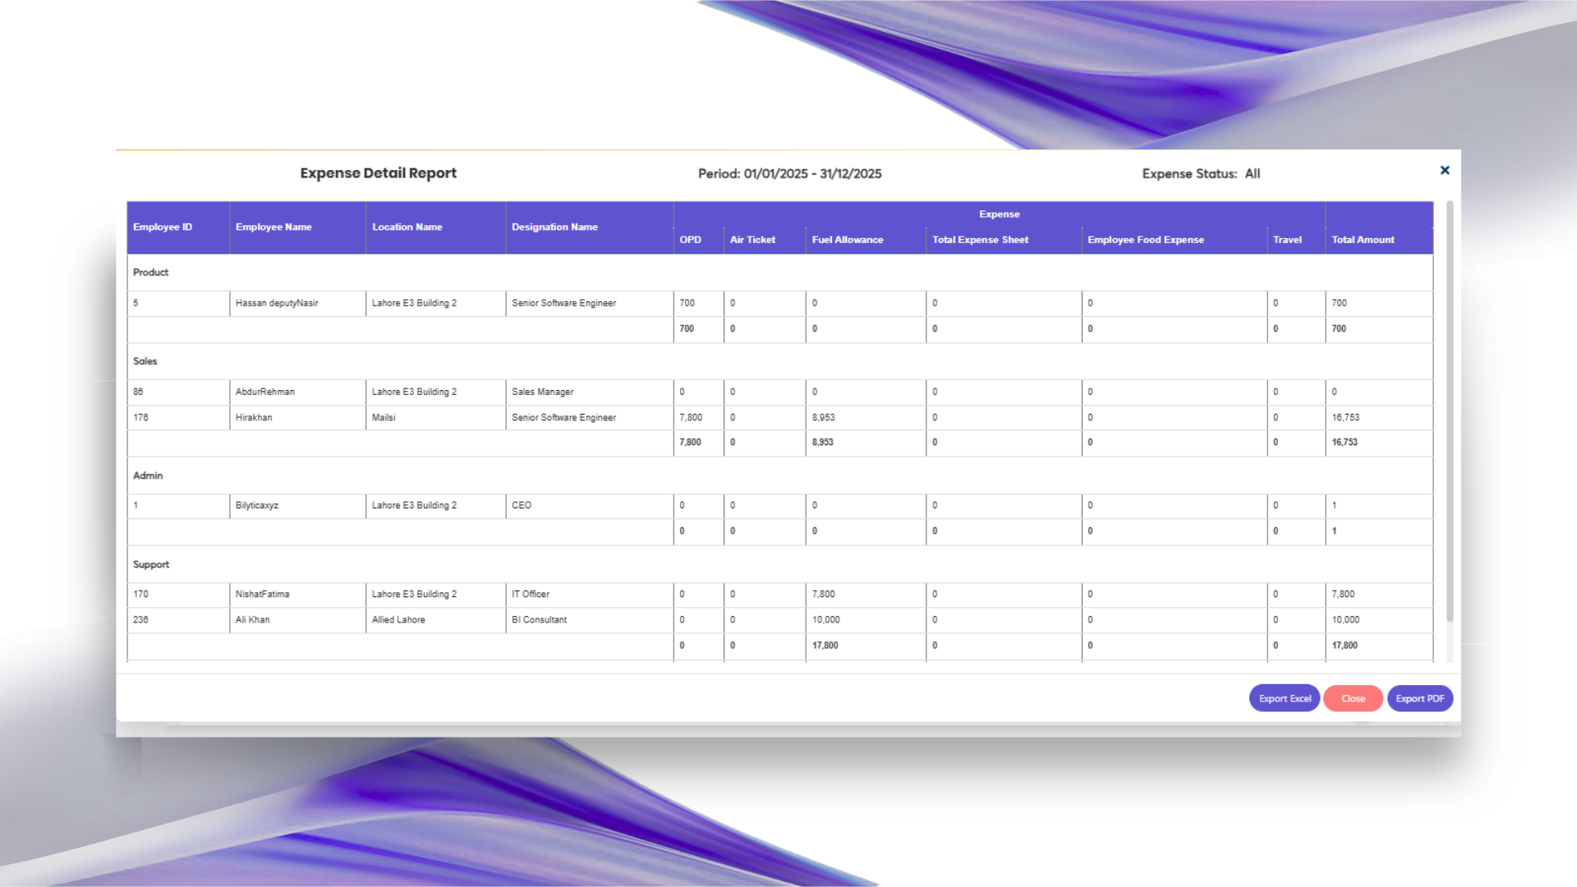Select the Location Name column header
Viewport: 1577px width, 887px height.
click(x=407, y=227)
